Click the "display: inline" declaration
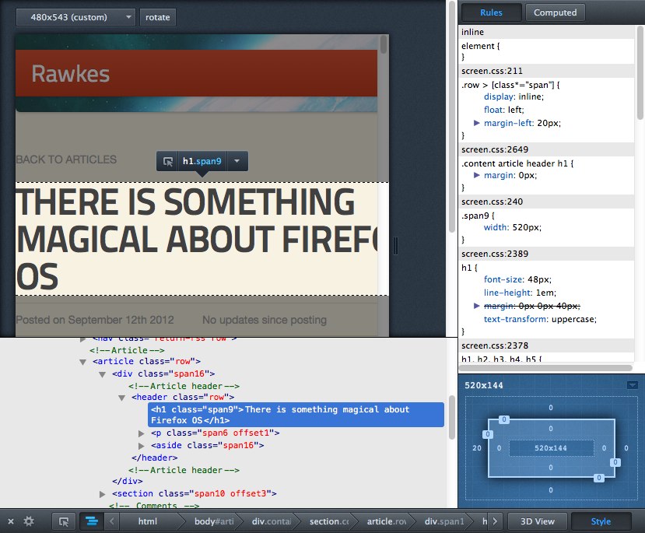Screen dimensions: 645x533 click(514, 96)
